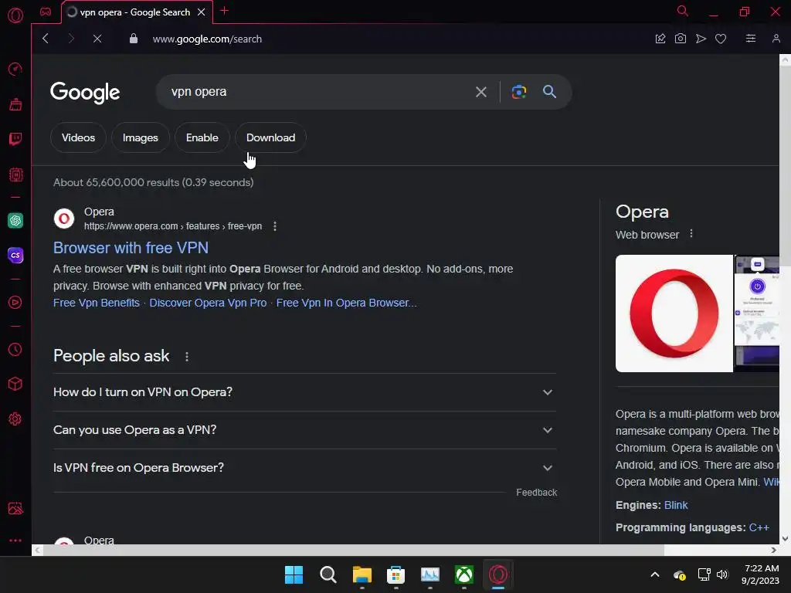Close the vpn opera tab
The image size is (791, 593).
[202, 12]
